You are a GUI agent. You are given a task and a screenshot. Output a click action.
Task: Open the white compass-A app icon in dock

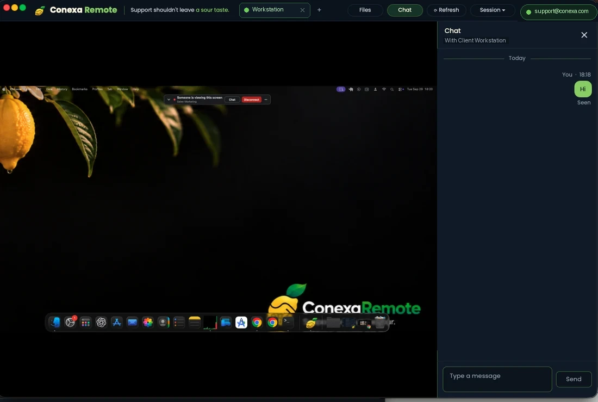pyautogui.click(x=241, y=322)
